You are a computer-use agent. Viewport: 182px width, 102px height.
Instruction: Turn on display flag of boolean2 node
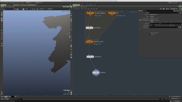(93, 57)
